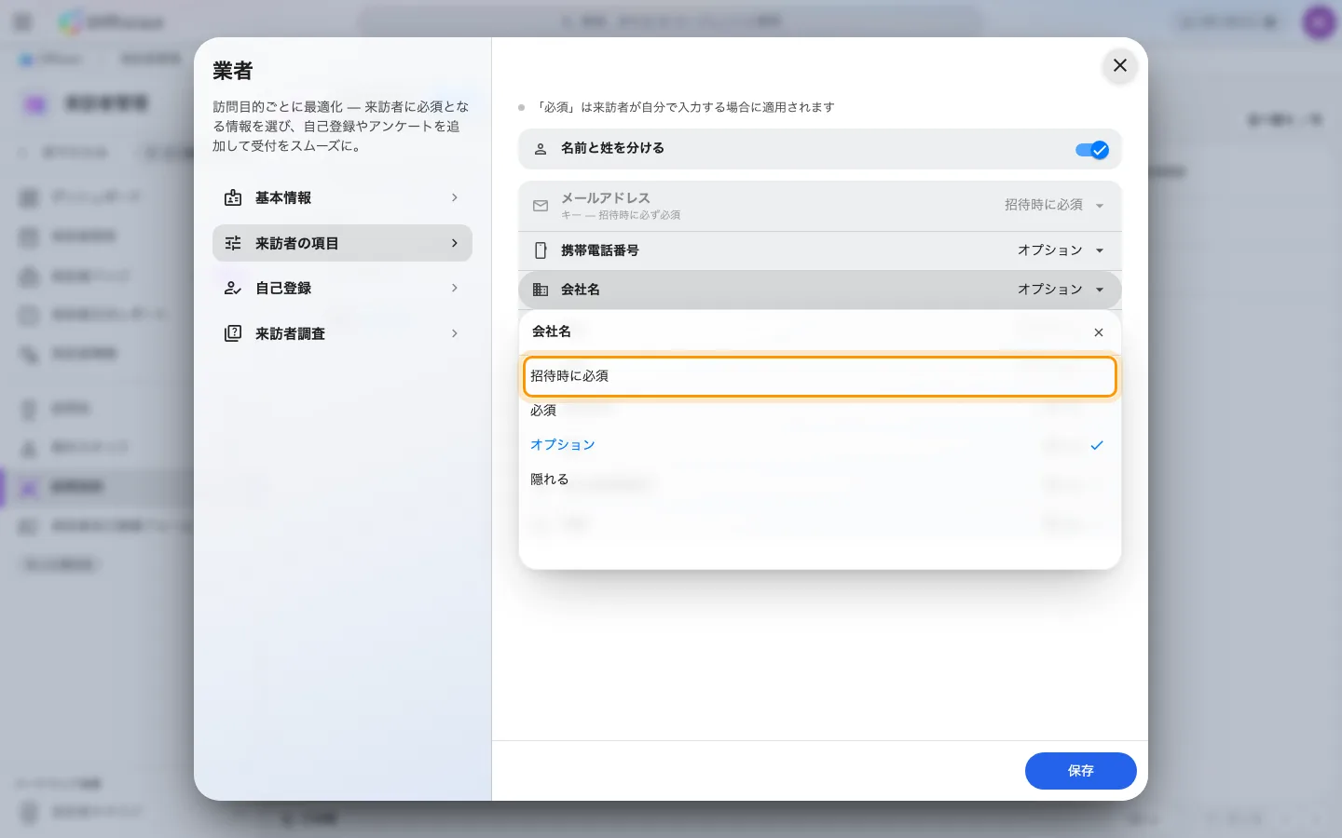
Task: Open the 携帯電話番号 オプション dropdown
Action: pyautogui.click(x=1061, y=250)
